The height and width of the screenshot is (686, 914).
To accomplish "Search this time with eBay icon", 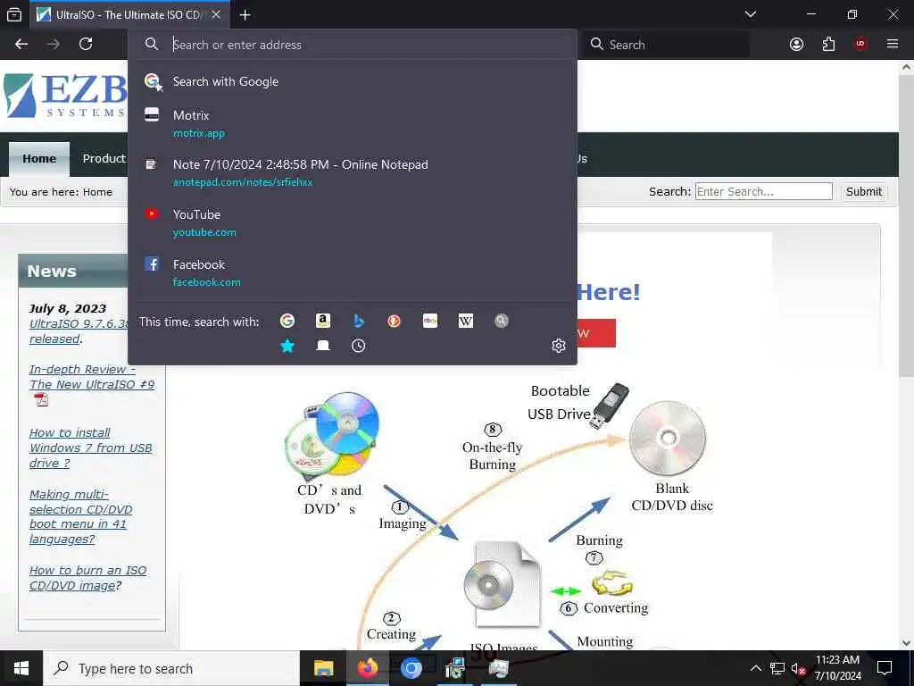I will pos(430,321).
